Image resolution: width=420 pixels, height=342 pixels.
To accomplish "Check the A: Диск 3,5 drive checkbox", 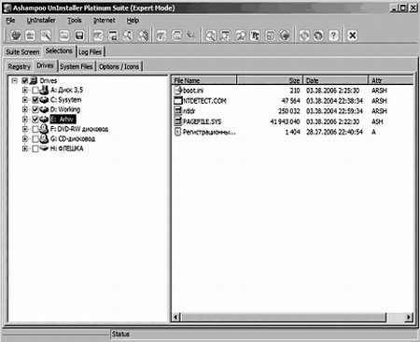I will tap(35, 91).
